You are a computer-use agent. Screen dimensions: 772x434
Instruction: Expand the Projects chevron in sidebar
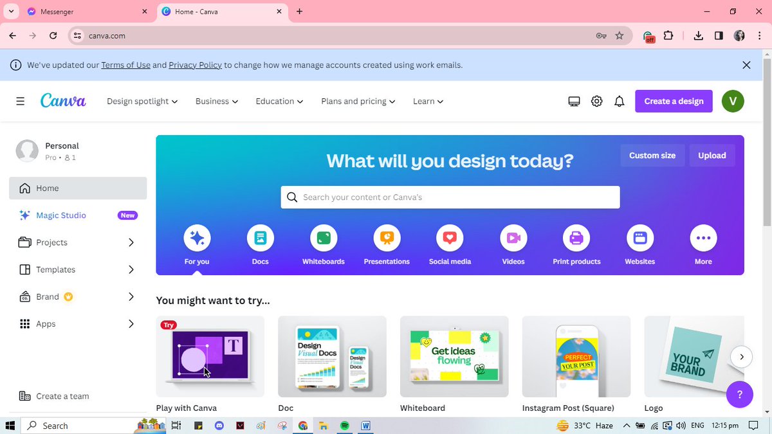tap(131, 242)
